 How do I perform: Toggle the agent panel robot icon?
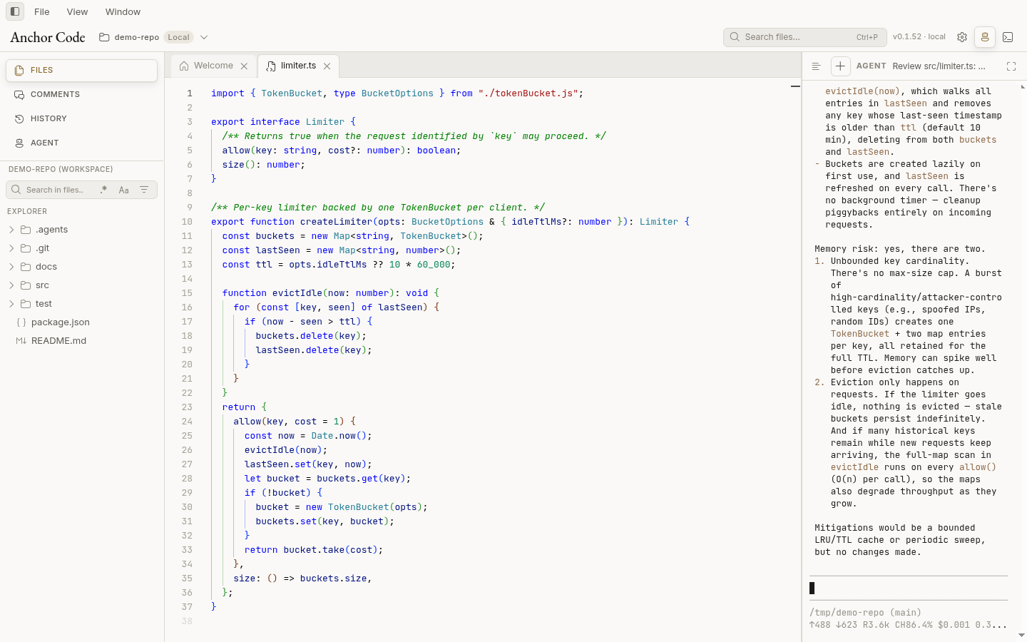(985, 37)
